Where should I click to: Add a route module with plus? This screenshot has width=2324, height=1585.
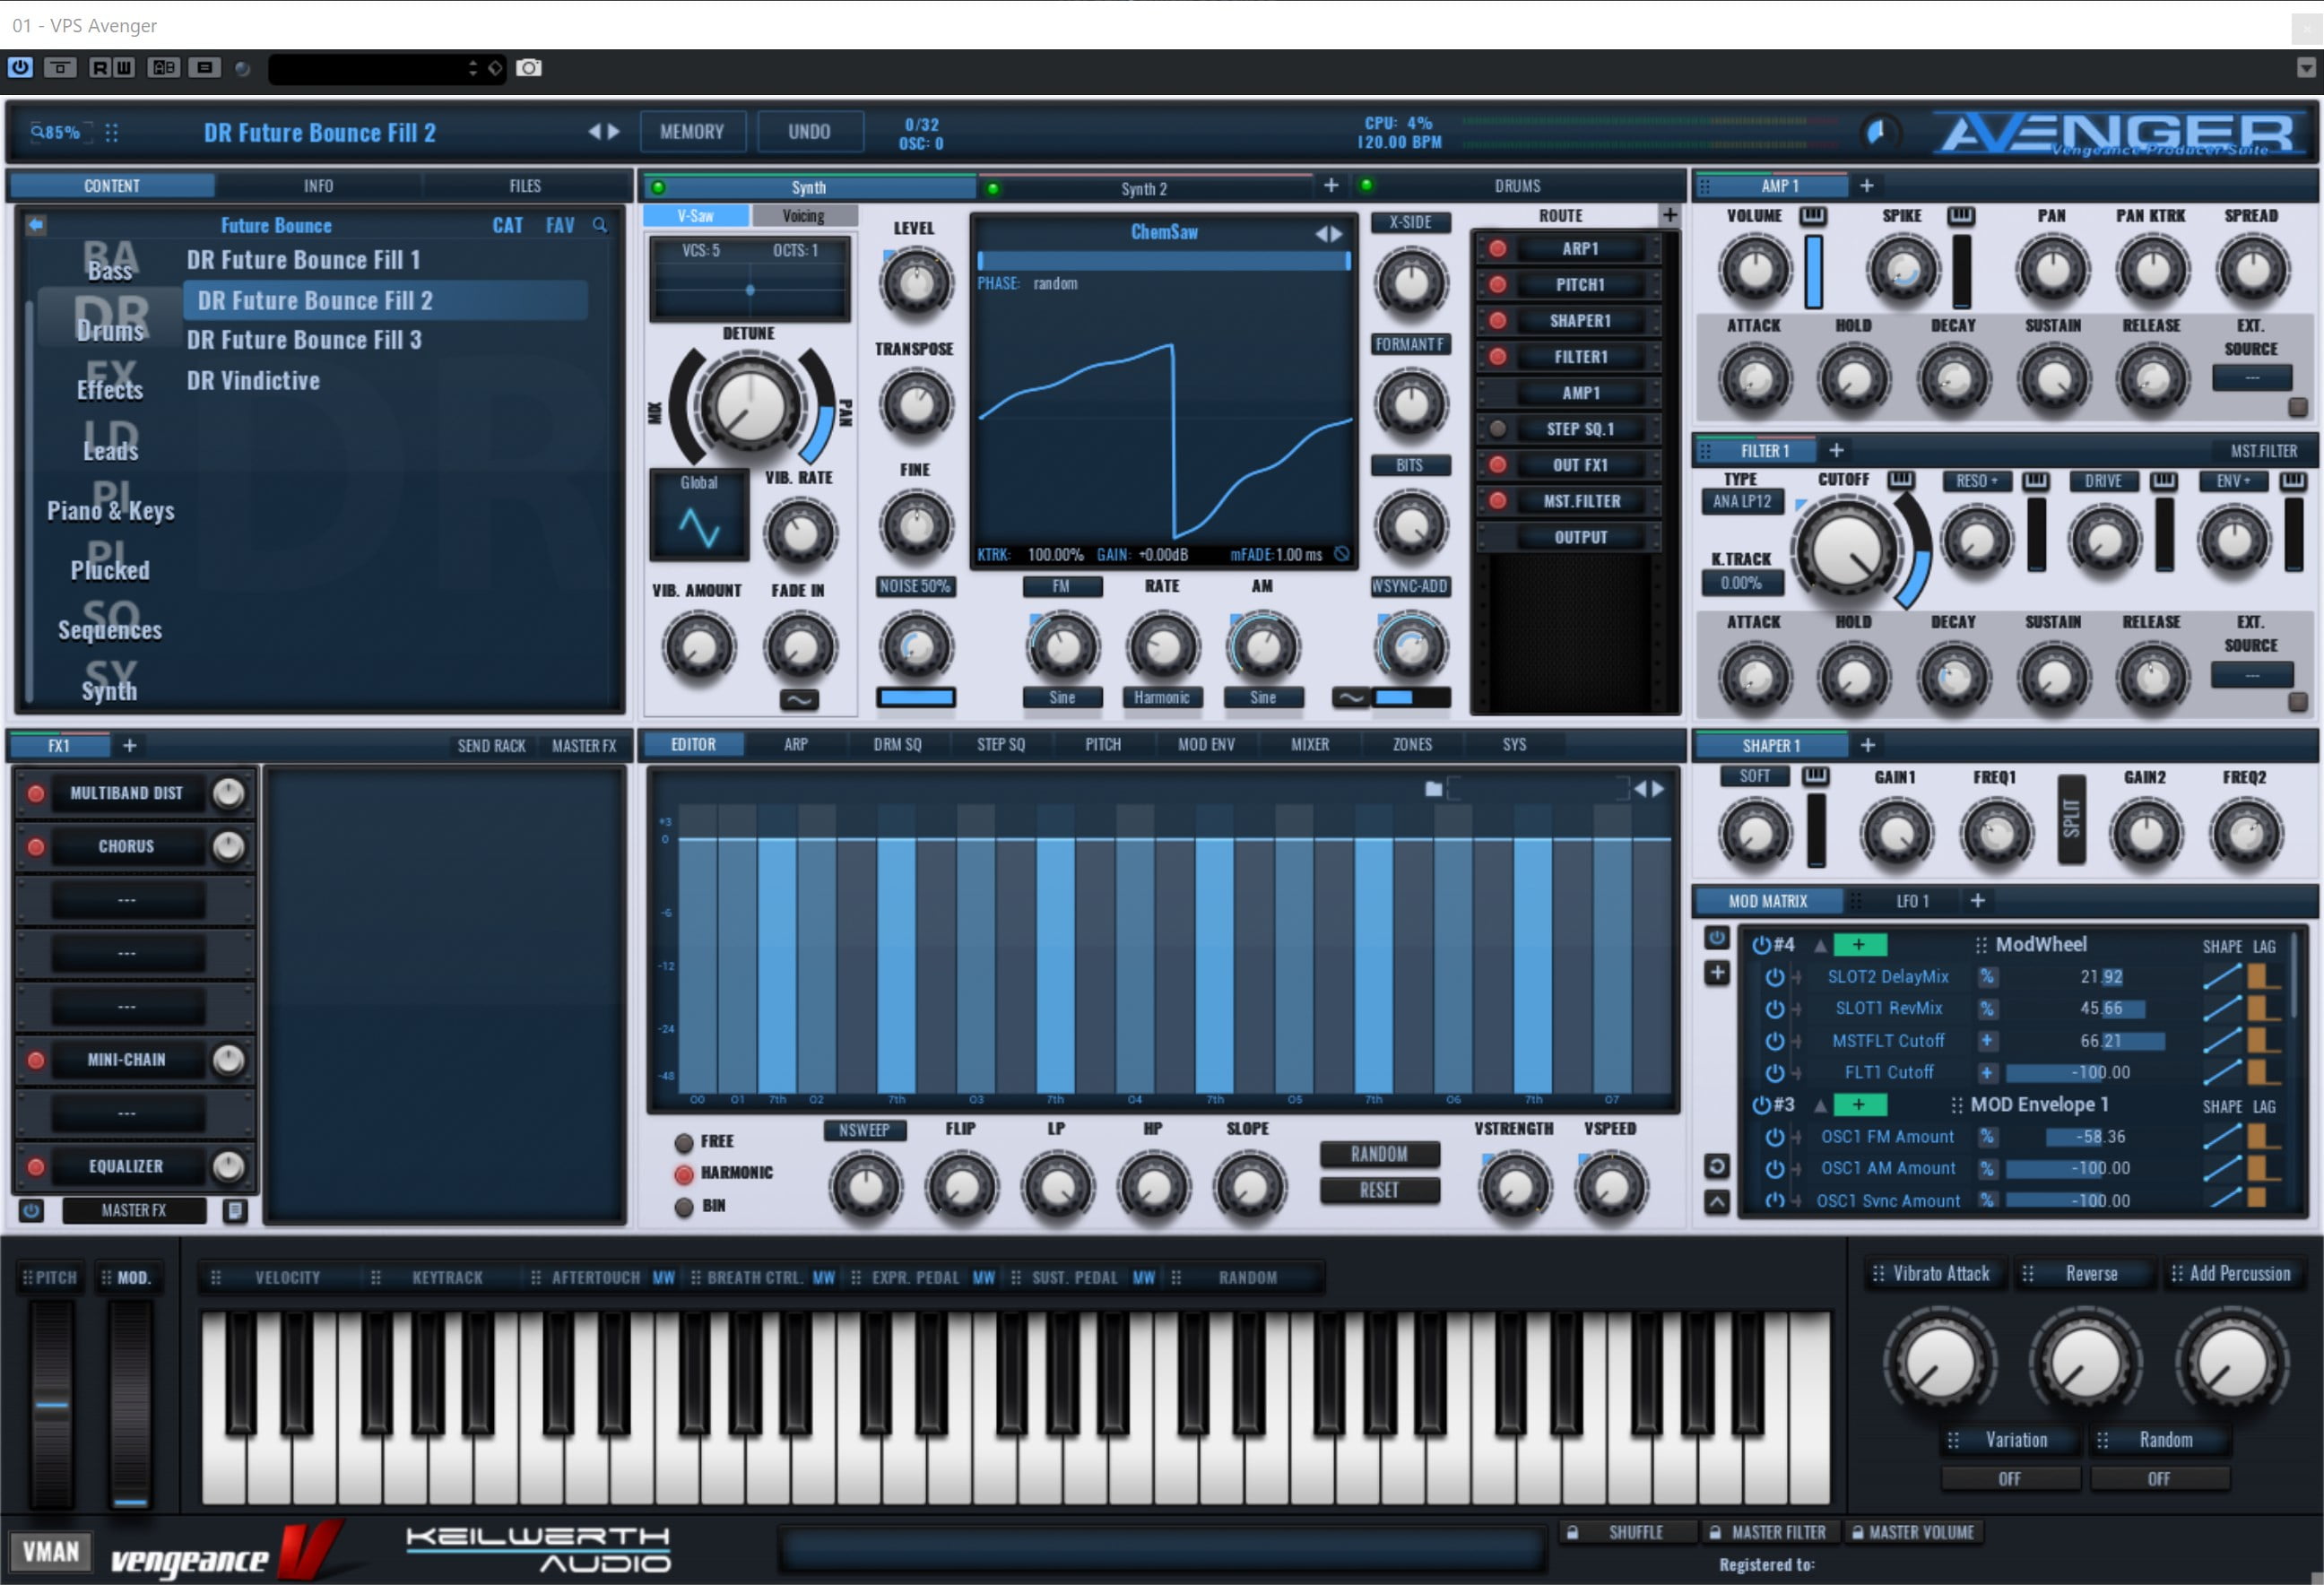pos(1669,215)
